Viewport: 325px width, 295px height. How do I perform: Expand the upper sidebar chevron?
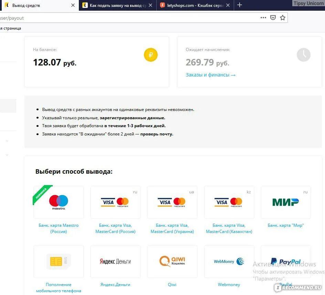click(7, 141)
